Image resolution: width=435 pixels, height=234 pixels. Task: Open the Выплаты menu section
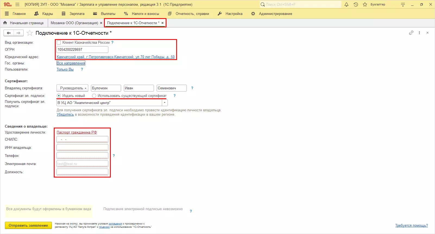click(104, 14)
